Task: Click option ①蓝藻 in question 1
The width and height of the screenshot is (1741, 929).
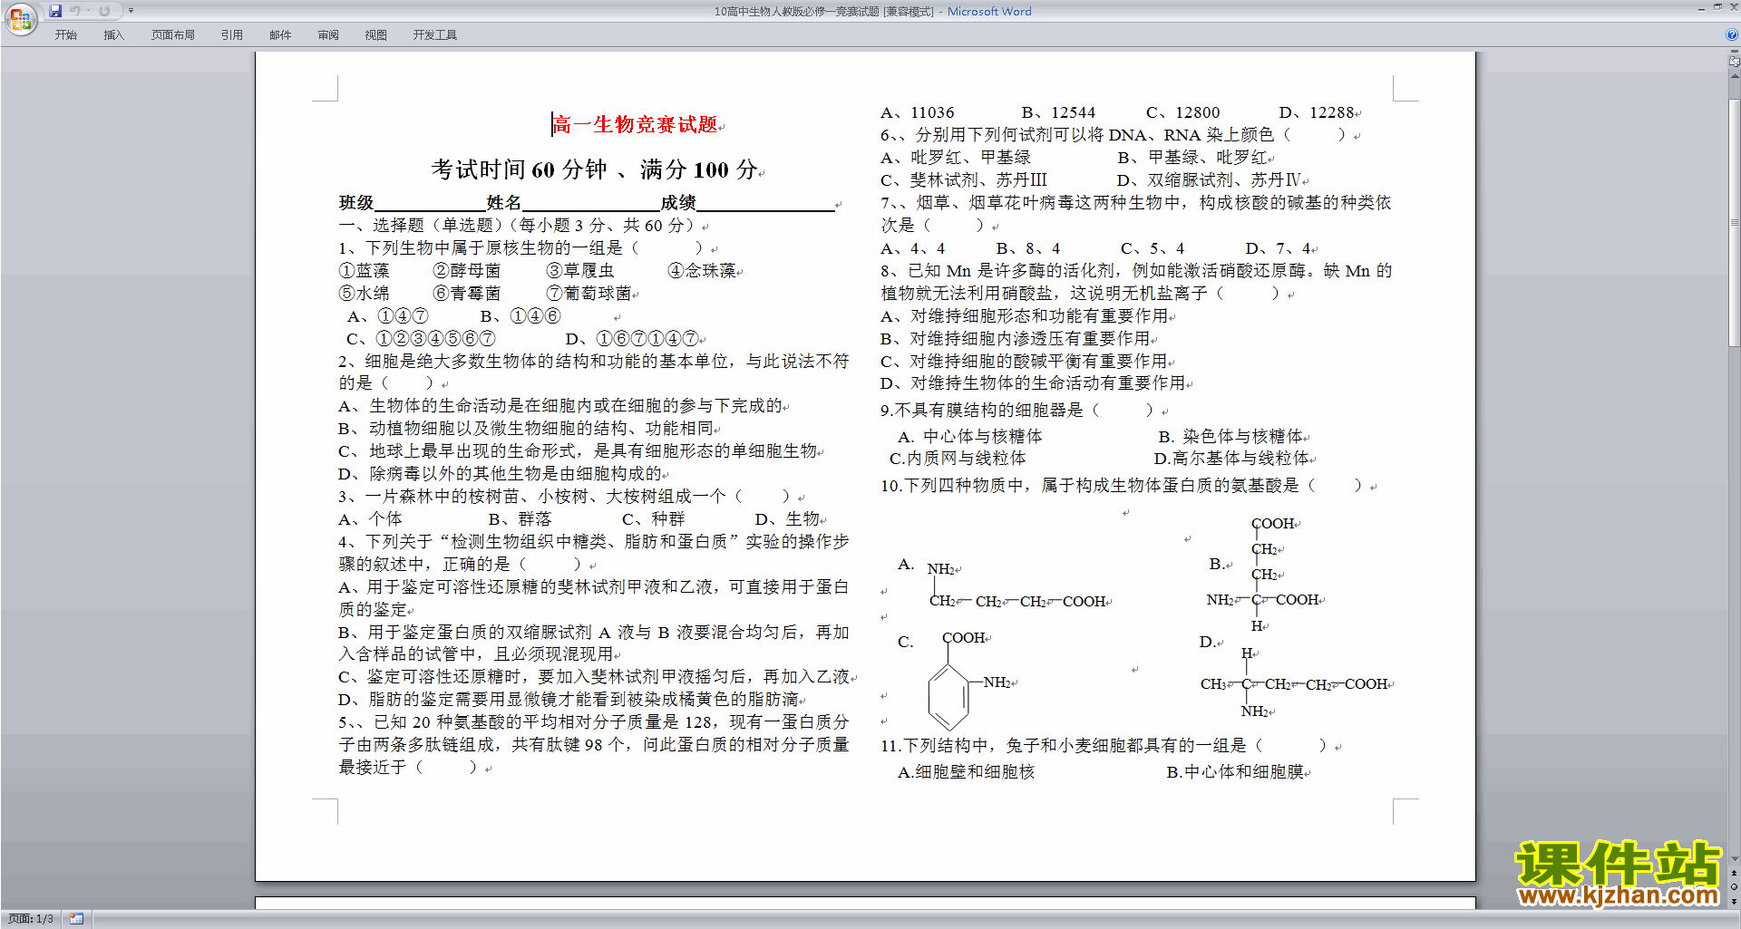Action: [x=364, y=270]
